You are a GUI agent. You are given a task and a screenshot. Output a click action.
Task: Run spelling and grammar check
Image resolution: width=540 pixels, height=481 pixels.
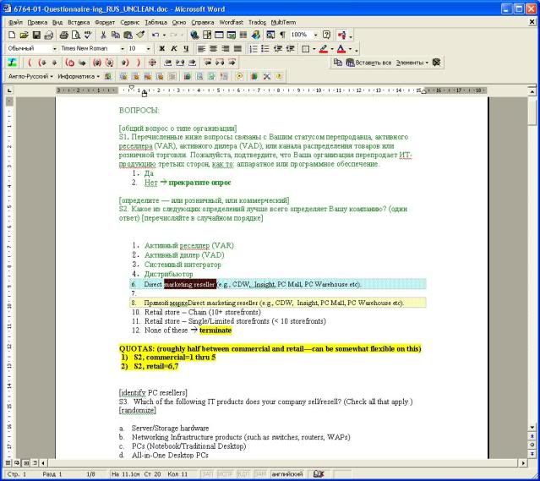(88, 35)
